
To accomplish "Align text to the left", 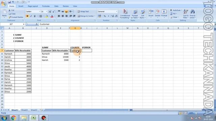I will pyautogui.click(x=59, y=16).
